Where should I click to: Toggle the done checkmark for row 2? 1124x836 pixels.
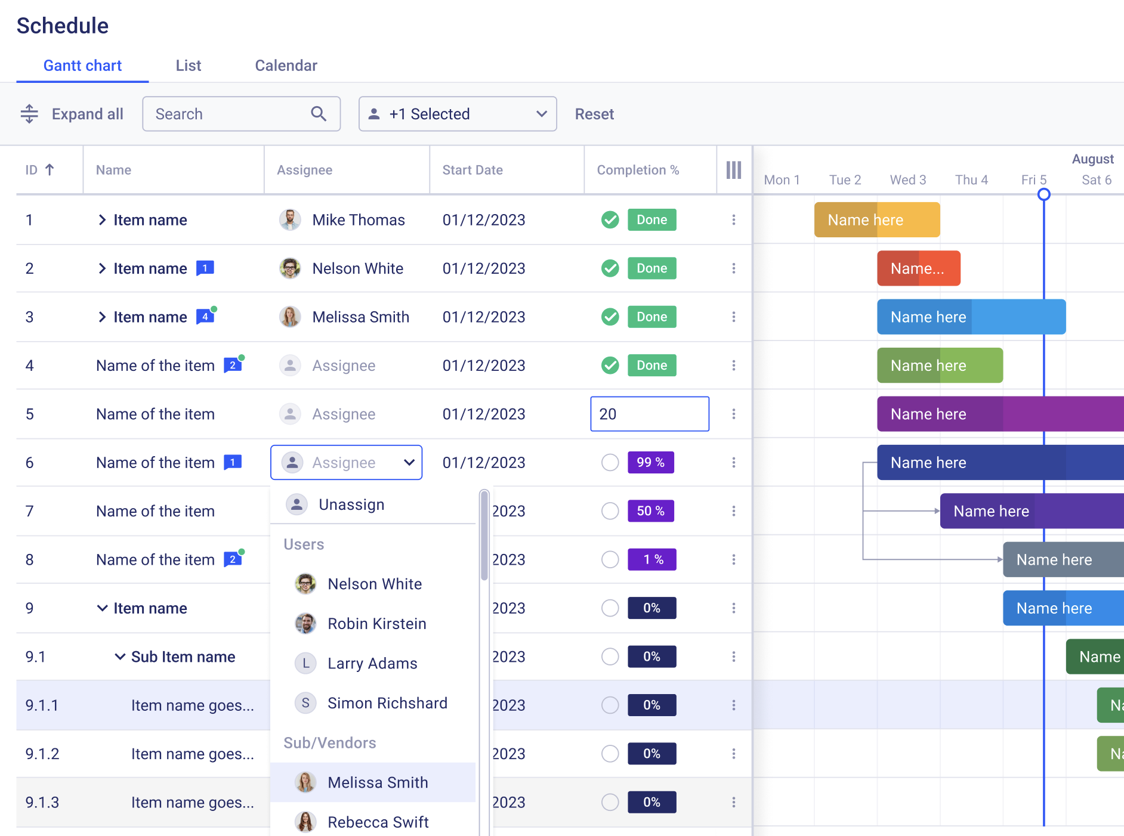coord(610,268)
